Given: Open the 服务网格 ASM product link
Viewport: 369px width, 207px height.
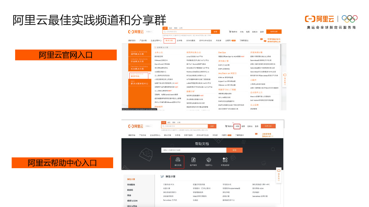Looking at the screenshot, I should (258, 188).
